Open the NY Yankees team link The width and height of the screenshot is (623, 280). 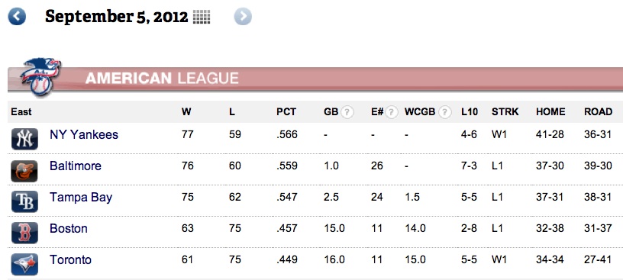[84, 134]
